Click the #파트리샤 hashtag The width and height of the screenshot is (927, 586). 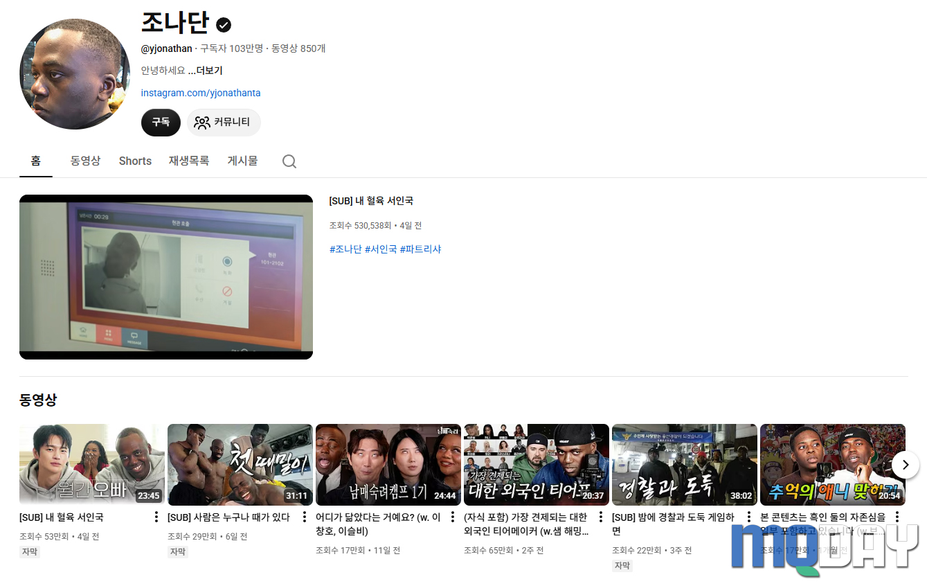(x=422, y=249)
